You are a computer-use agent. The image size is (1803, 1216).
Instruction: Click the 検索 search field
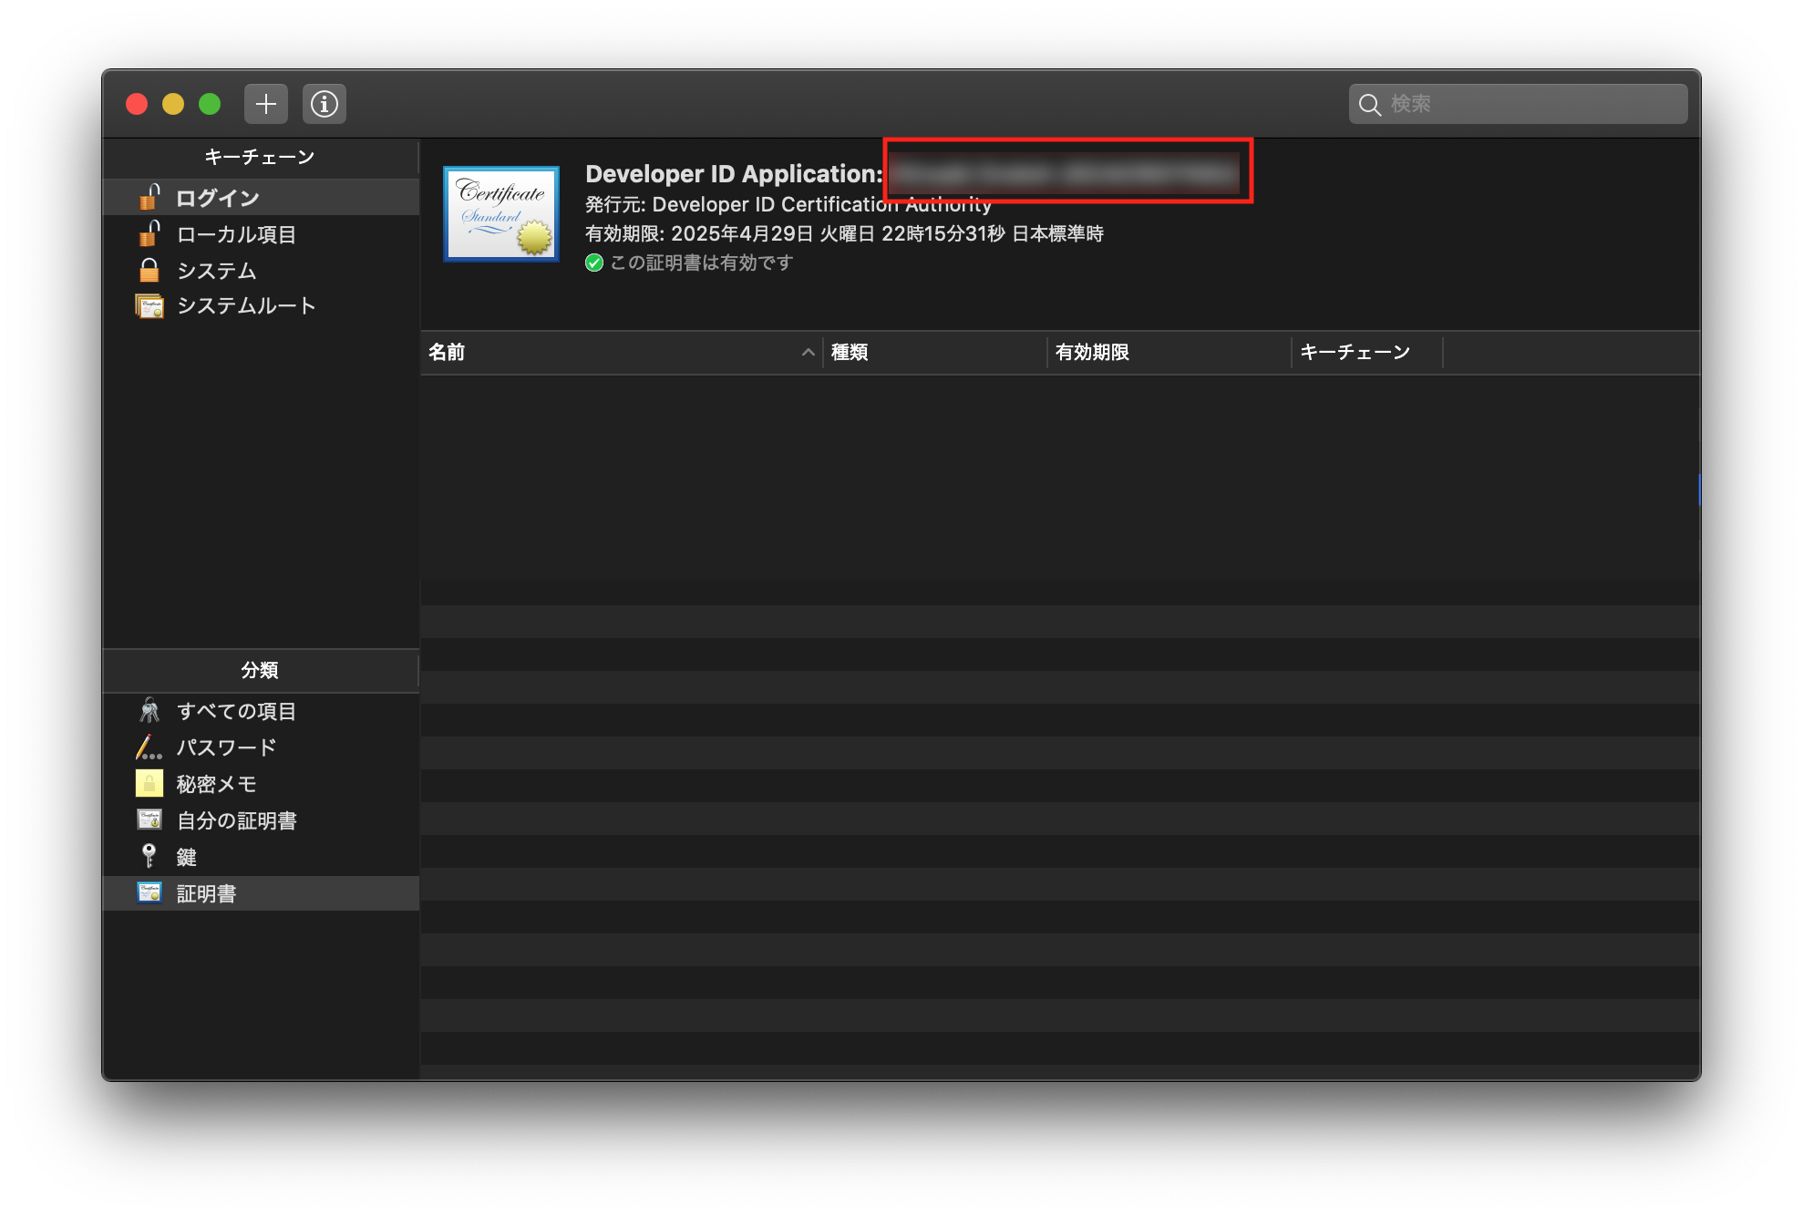pyautogui.click(x=1531, y=104)
